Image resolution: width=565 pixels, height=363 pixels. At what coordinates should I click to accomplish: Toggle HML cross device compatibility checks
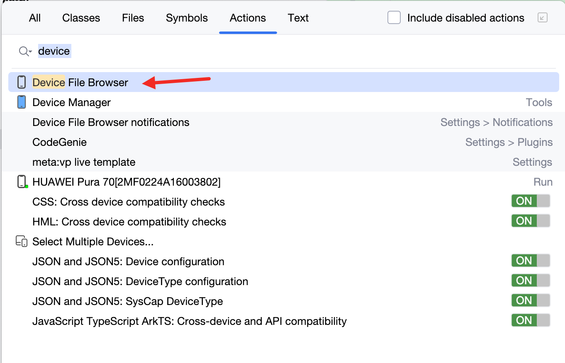(531, 221)
